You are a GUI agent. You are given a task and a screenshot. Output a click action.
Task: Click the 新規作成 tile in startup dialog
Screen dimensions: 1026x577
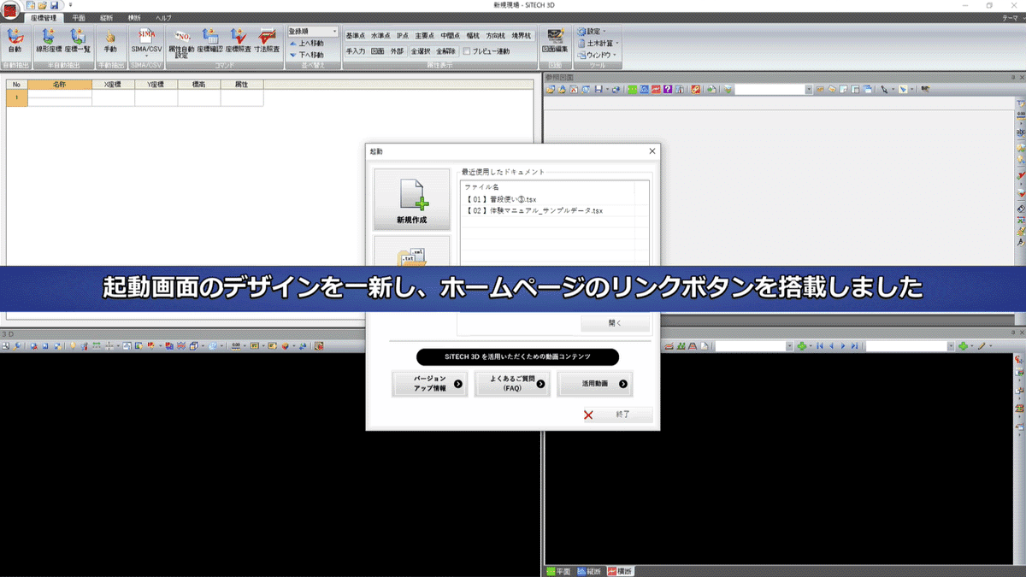click(411, 199)
